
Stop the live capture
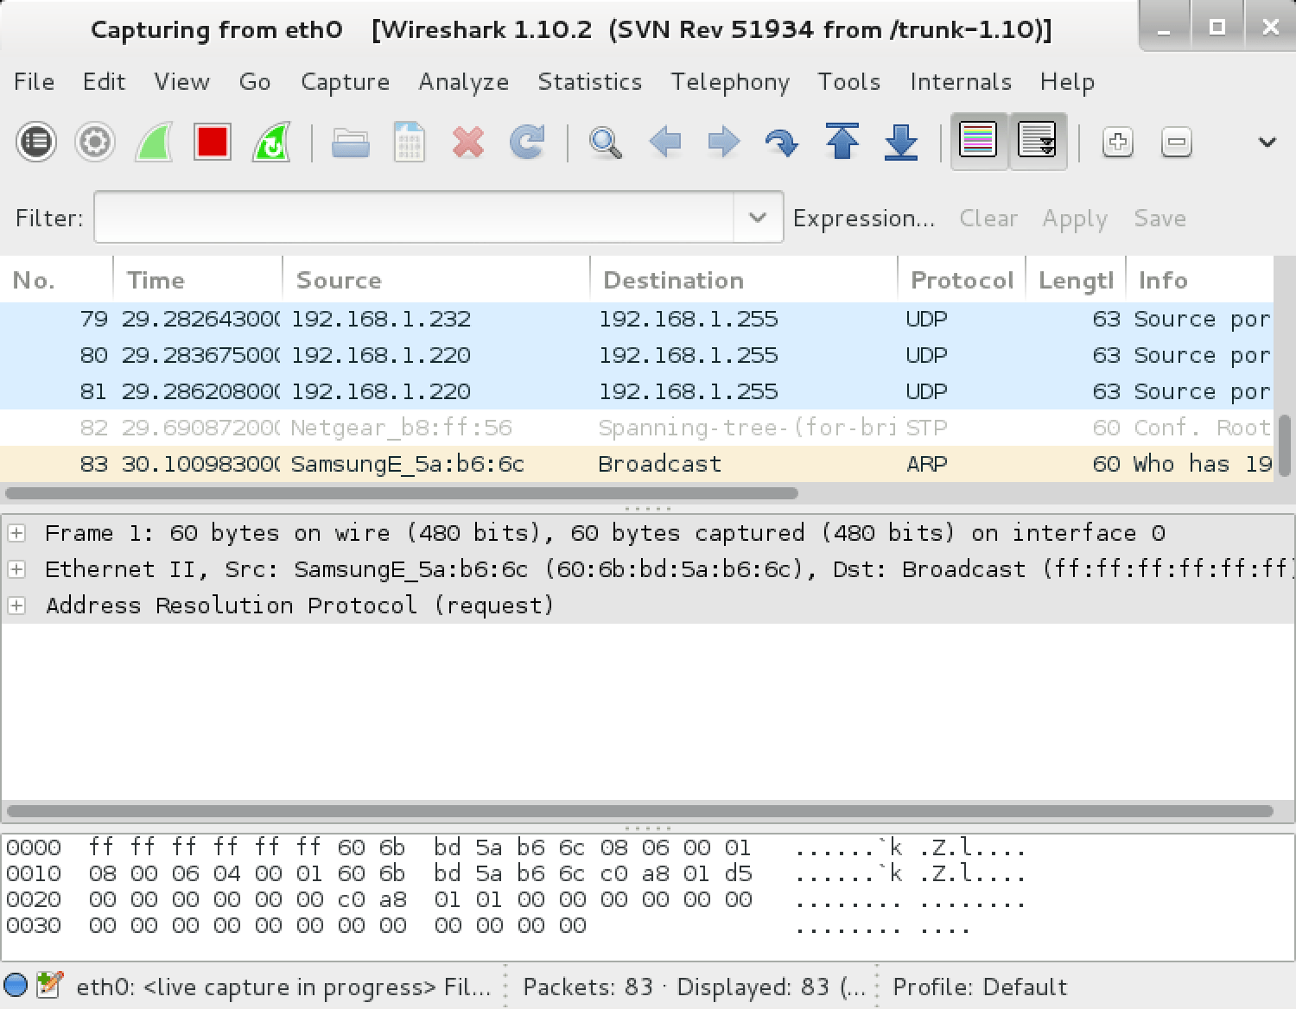point(211,141)
